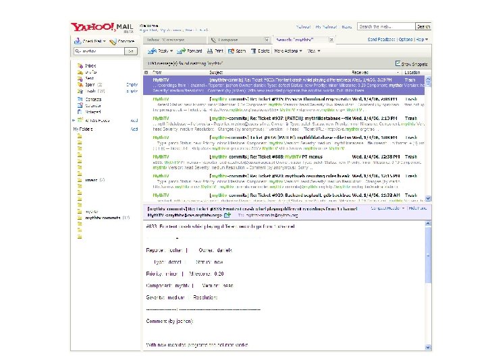Expand the All RSS Feeds tree
This screenshot has height=364, width=486.
point(74,120)
